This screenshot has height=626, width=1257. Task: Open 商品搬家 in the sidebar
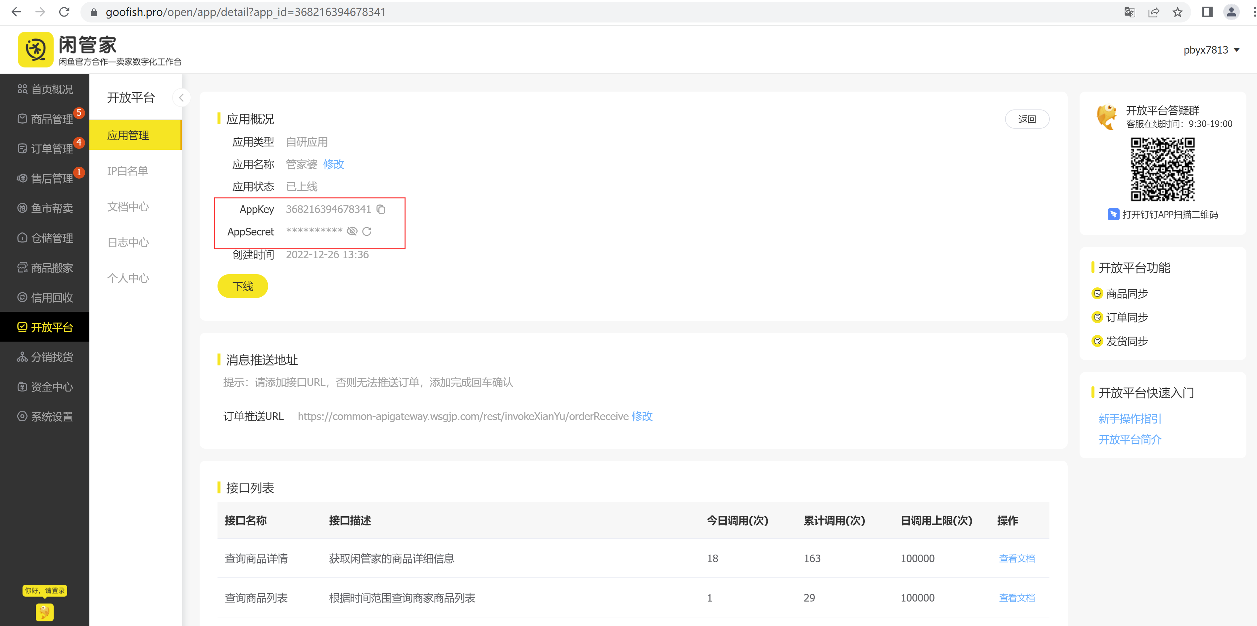tap(44, 268)
